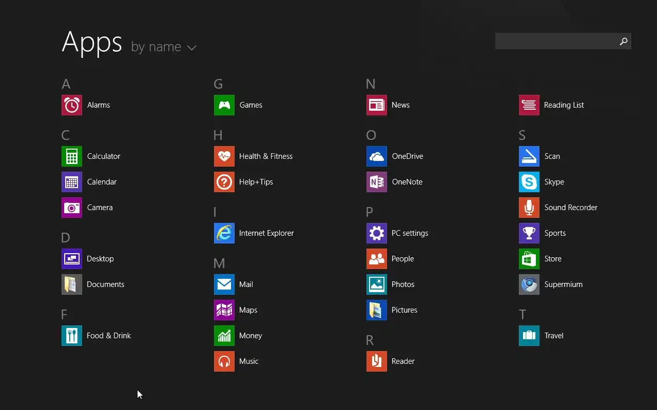Image resolution: width=657 pixels, height=410 pixels.
Task: Open the Help+Tips question mark icon
Action: [224, 182]
